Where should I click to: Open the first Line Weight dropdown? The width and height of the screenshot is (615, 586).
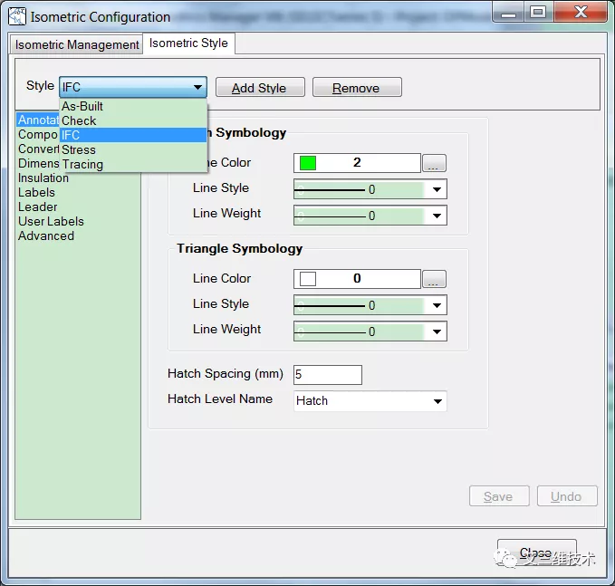pos(437,216)
